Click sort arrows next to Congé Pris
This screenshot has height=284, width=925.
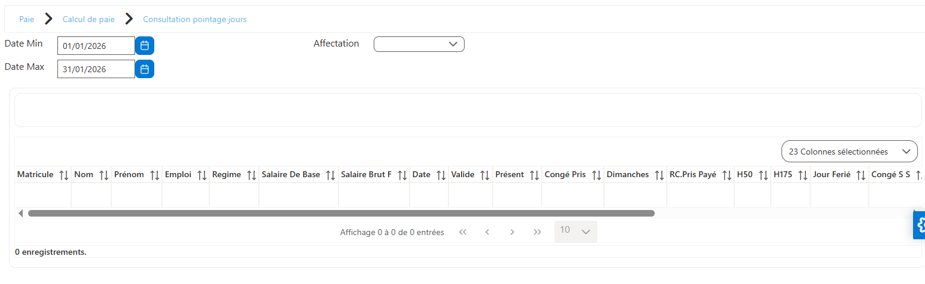click(596, 175)
